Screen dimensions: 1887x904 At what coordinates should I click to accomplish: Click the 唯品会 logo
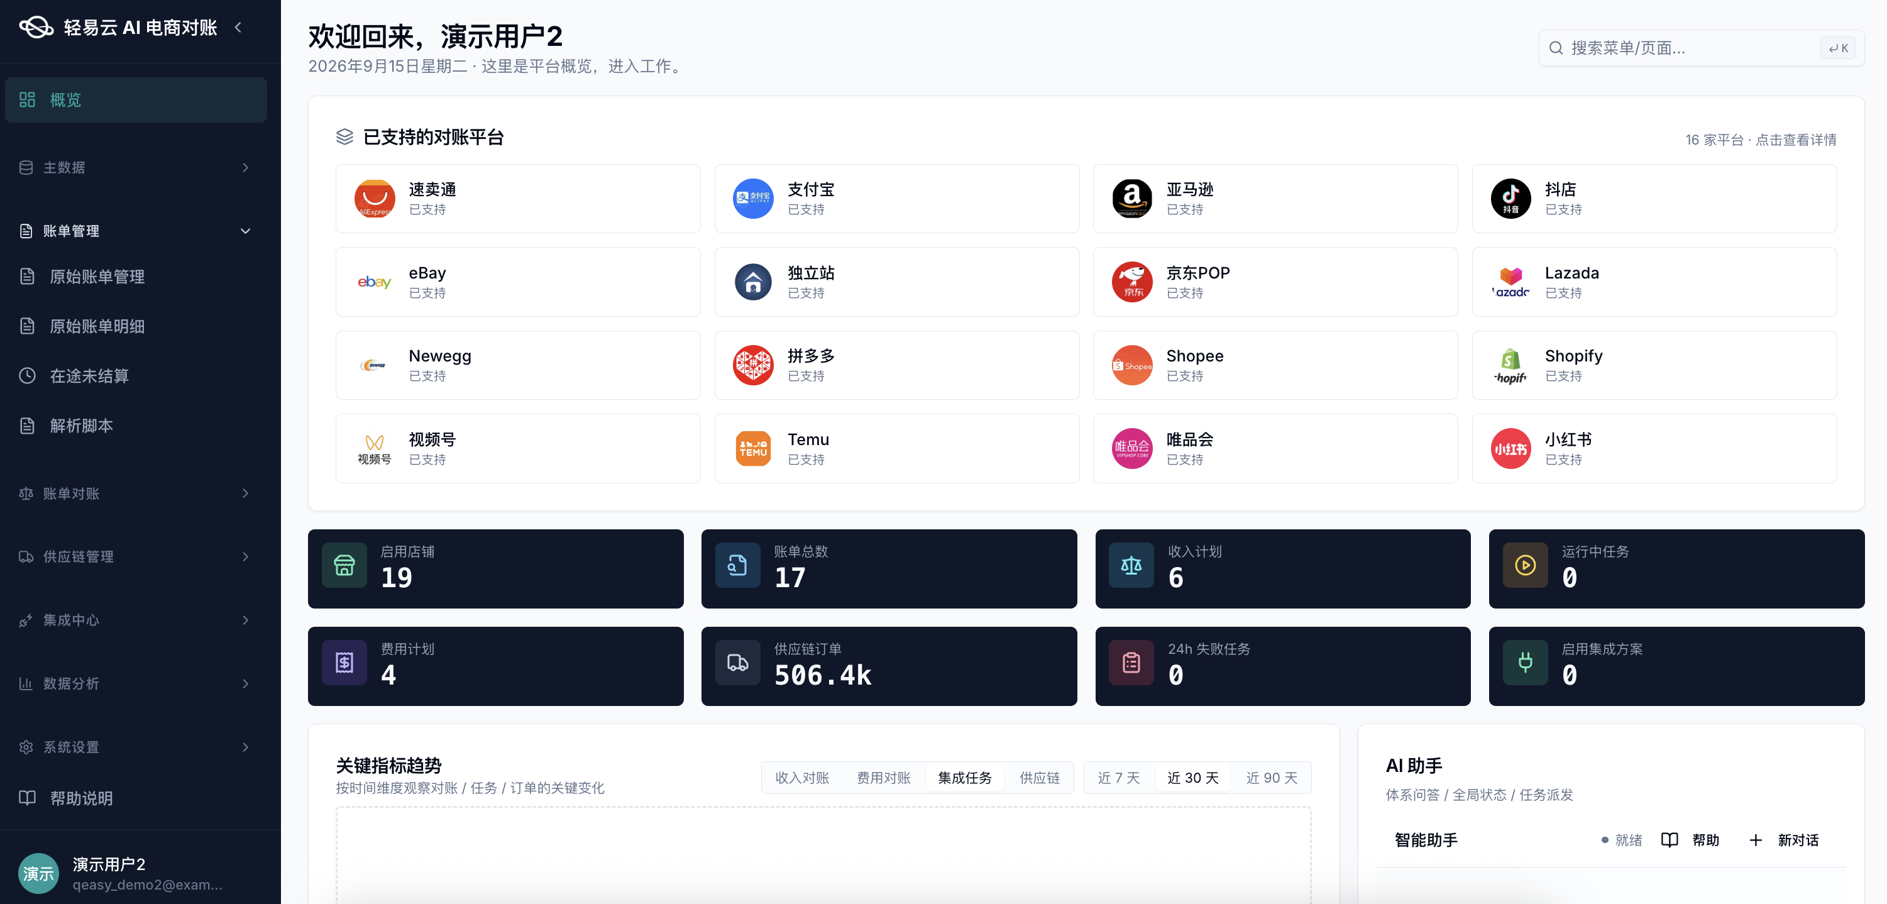[x=1132, y=448]
